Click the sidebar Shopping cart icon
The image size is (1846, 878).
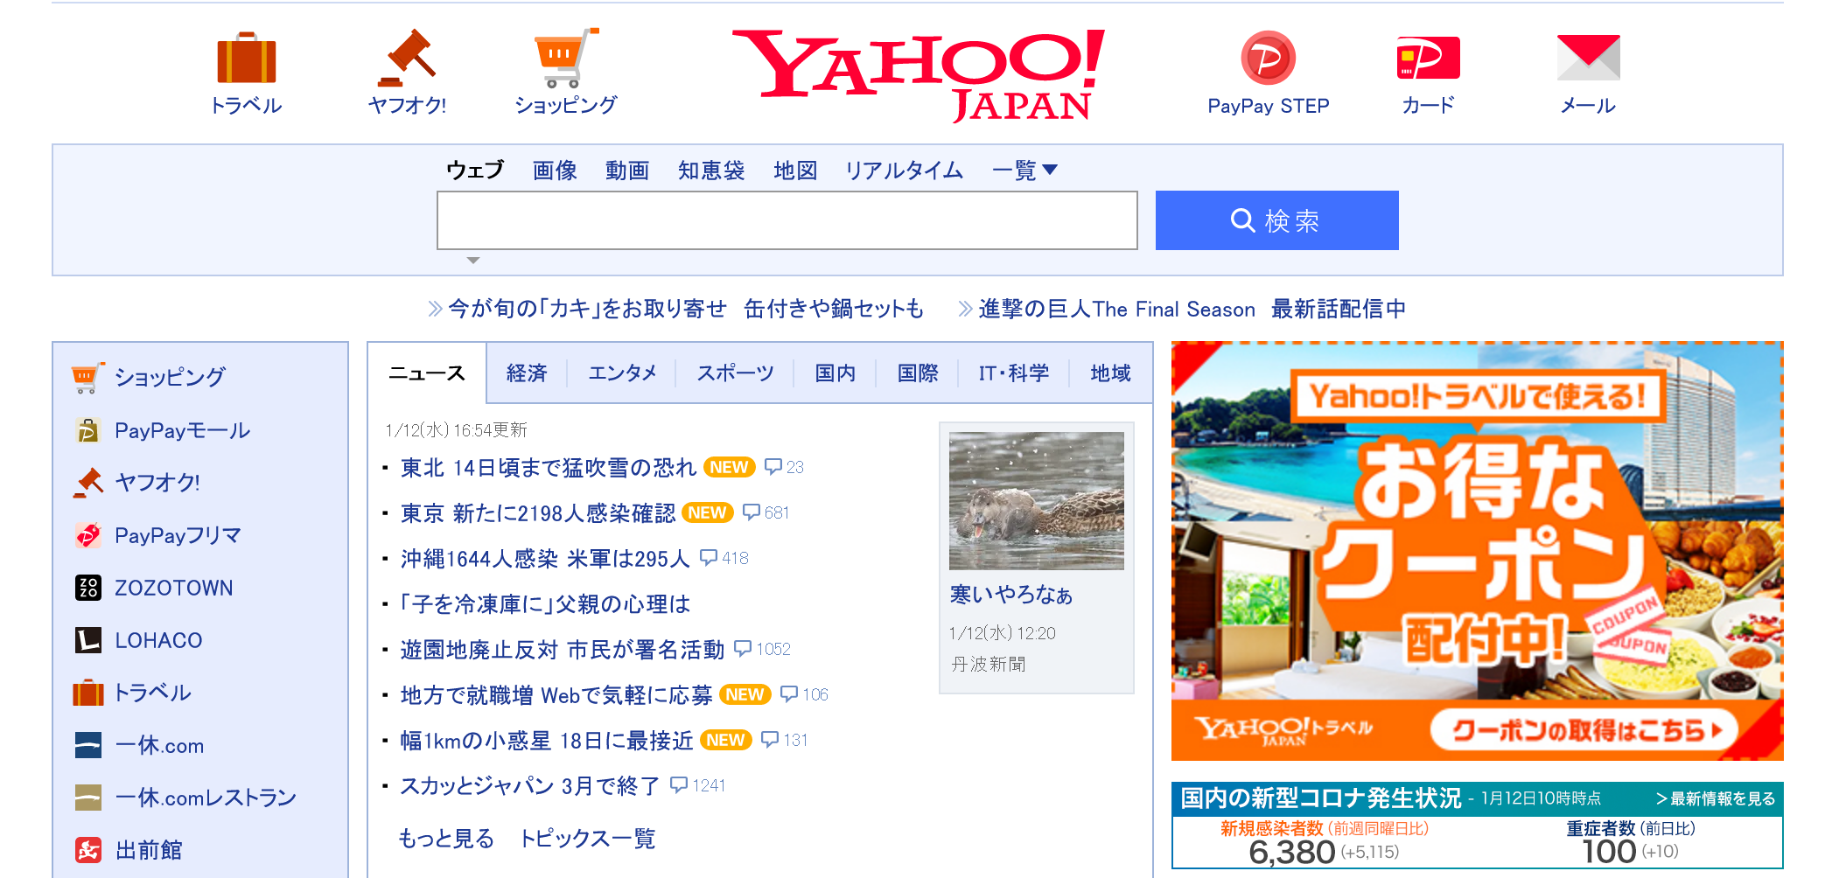tap(87, 378)
